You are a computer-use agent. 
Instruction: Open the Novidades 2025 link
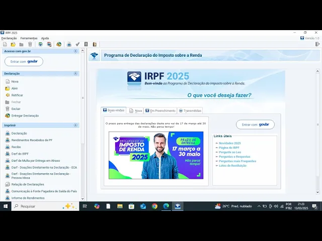tap(230, 143)
